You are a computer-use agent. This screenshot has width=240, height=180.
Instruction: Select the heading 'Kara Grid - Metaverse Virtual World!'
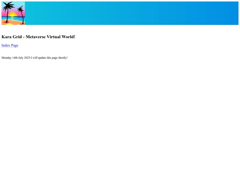pyautogui.click(x=38, y=37)
